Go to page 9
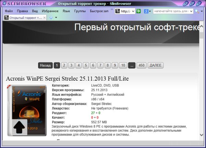 [115, 65]
